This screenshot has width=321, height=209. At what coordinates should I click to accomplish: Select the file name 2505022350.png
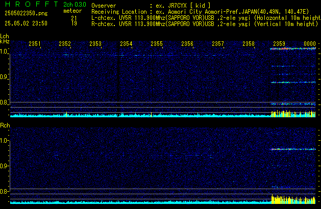[x=26, y=13]
